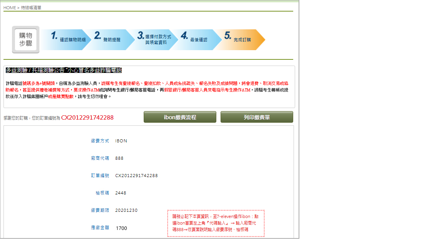This screenshot has width=445, height=250.
Task: Click the 多益測驗/托福測驗公告 headline
Action: tap(64, 70)
